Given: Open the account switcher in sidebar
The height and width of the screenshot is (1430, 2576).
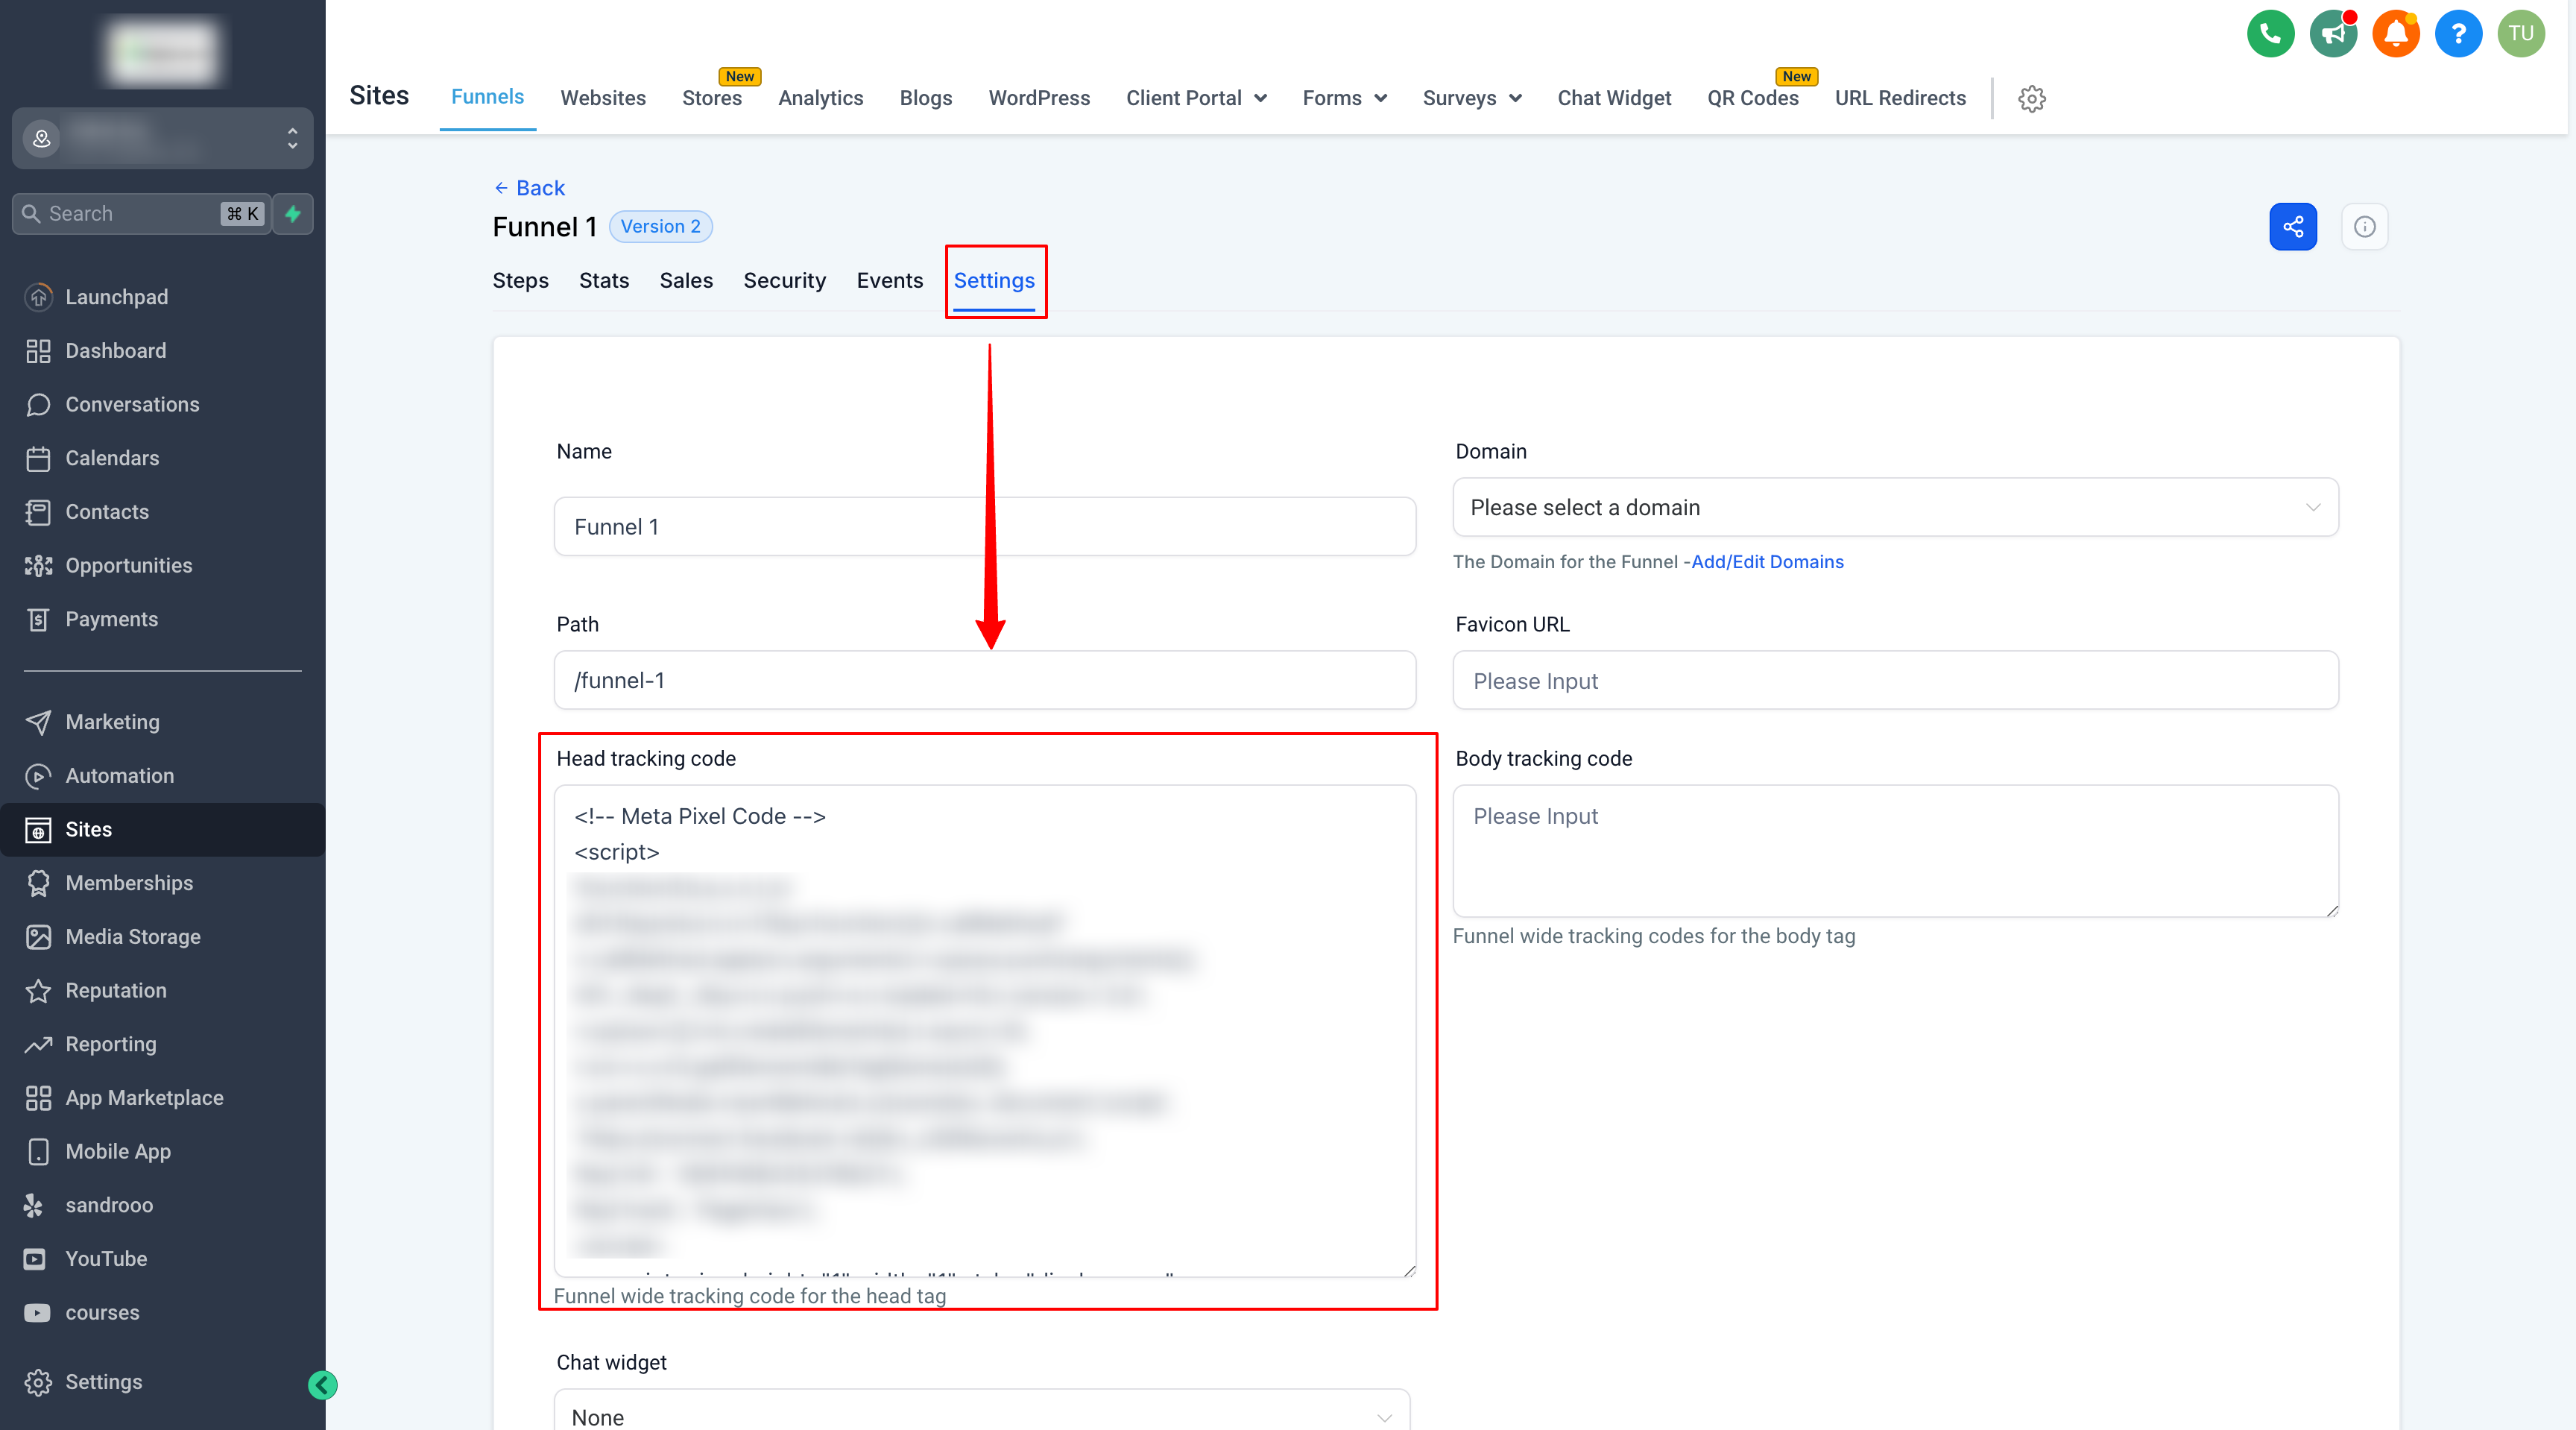Looking at the screenshot, I should (162, 138).
